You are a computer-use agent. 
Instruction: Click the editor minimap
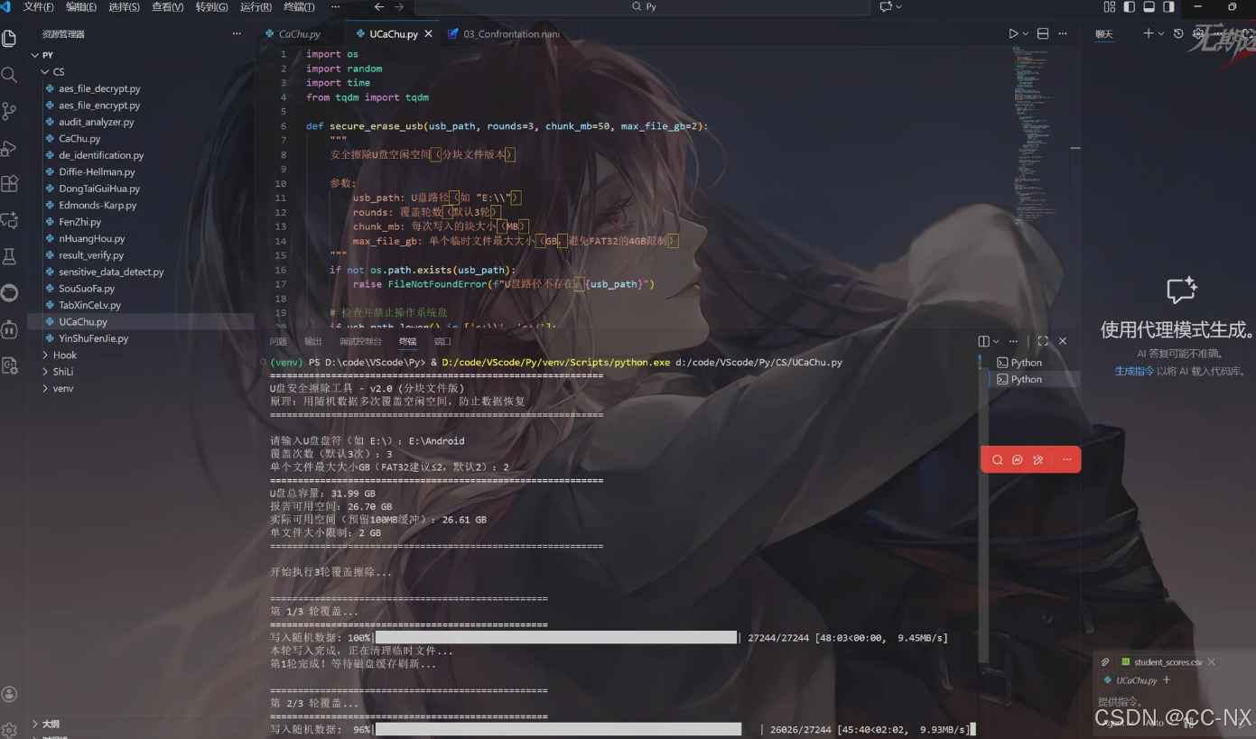coord(1034,134)
